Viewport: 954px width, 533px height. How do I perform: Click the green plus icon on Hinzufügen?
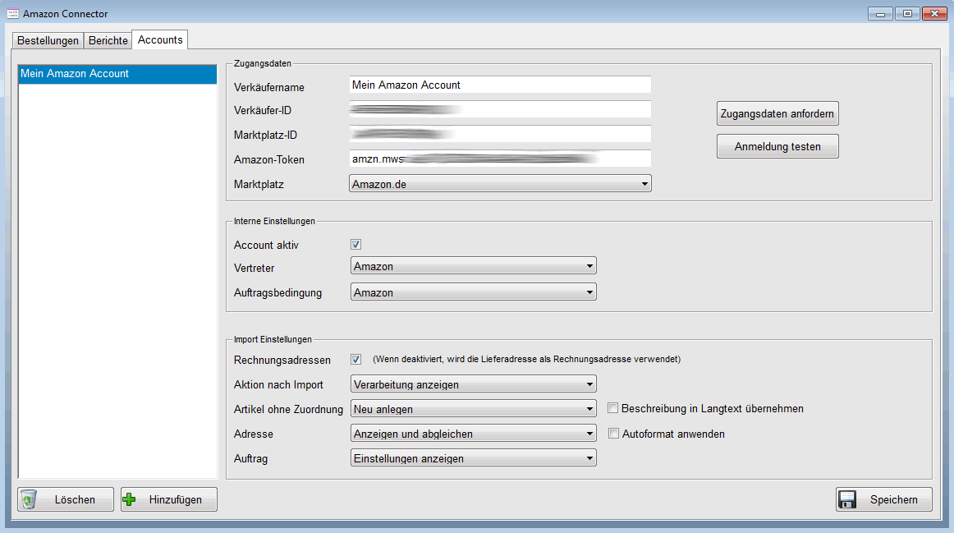coord(129,499)
